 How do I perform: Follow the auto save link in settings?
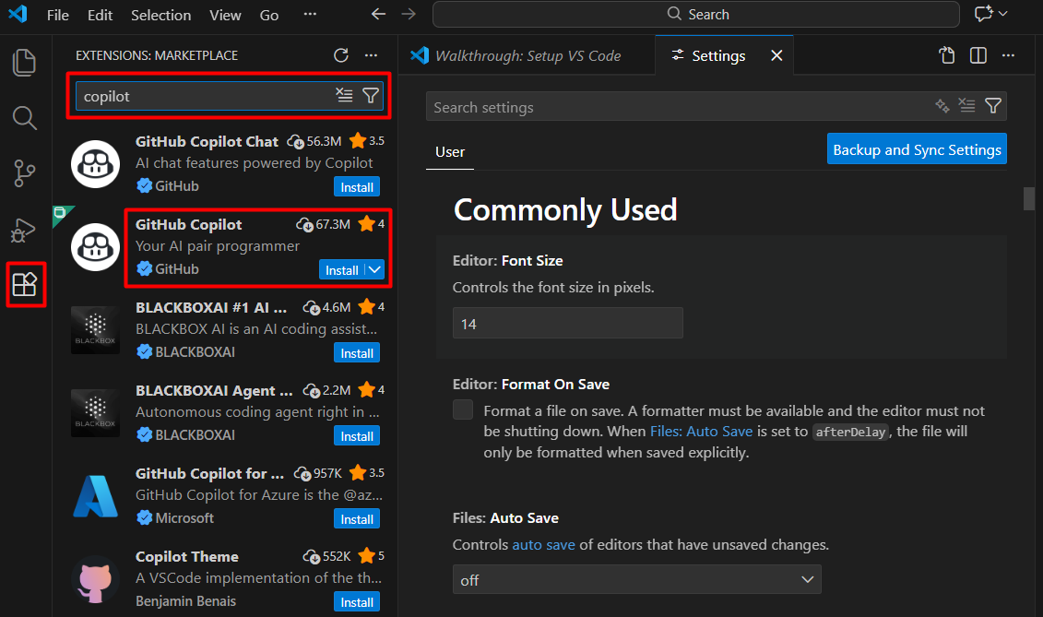click(543, 544)
